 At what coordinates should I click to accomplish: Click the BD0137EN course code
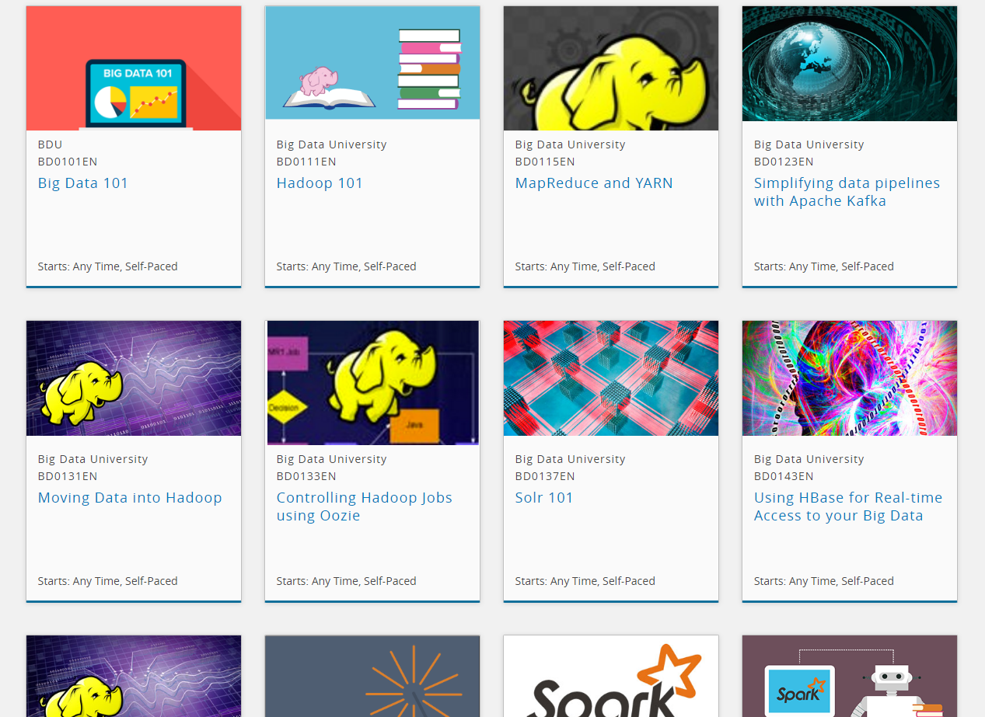click(x=545, y=476)
